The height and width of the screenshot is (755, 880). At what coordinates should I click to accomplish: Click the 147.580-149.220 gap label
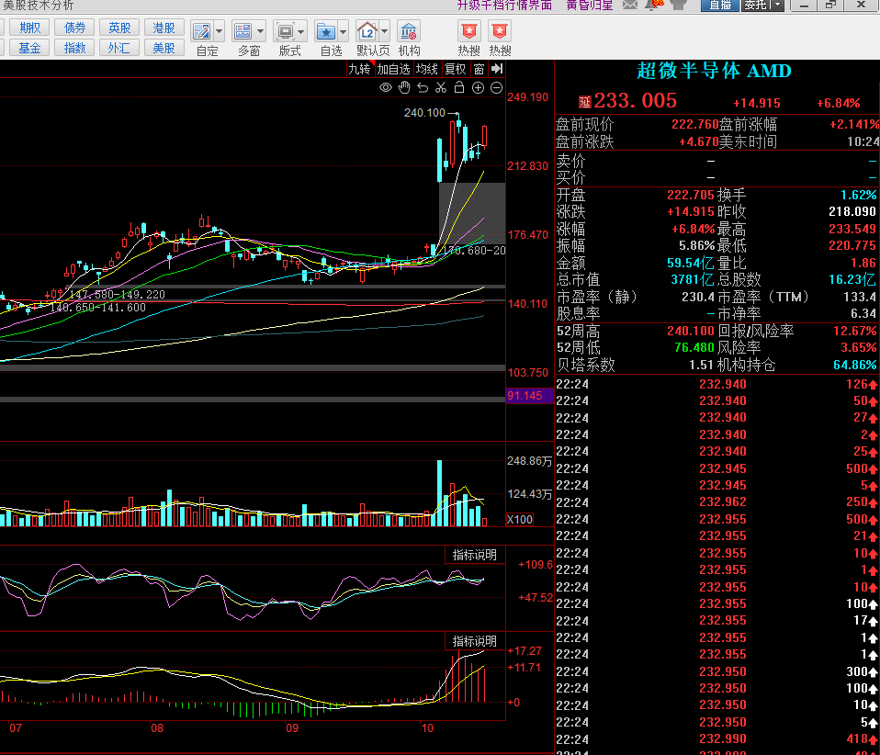(x=118, y=295)
